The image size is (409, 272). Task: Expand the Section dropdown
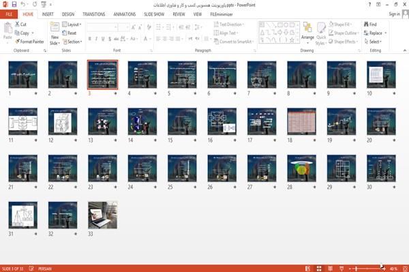[x=72, y=42]
